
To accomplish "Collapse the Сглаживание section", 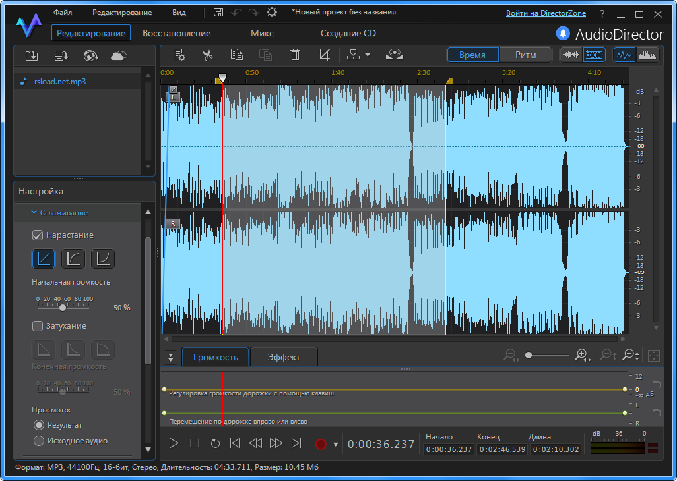I will pyautogui.click(x=34, y=213).
